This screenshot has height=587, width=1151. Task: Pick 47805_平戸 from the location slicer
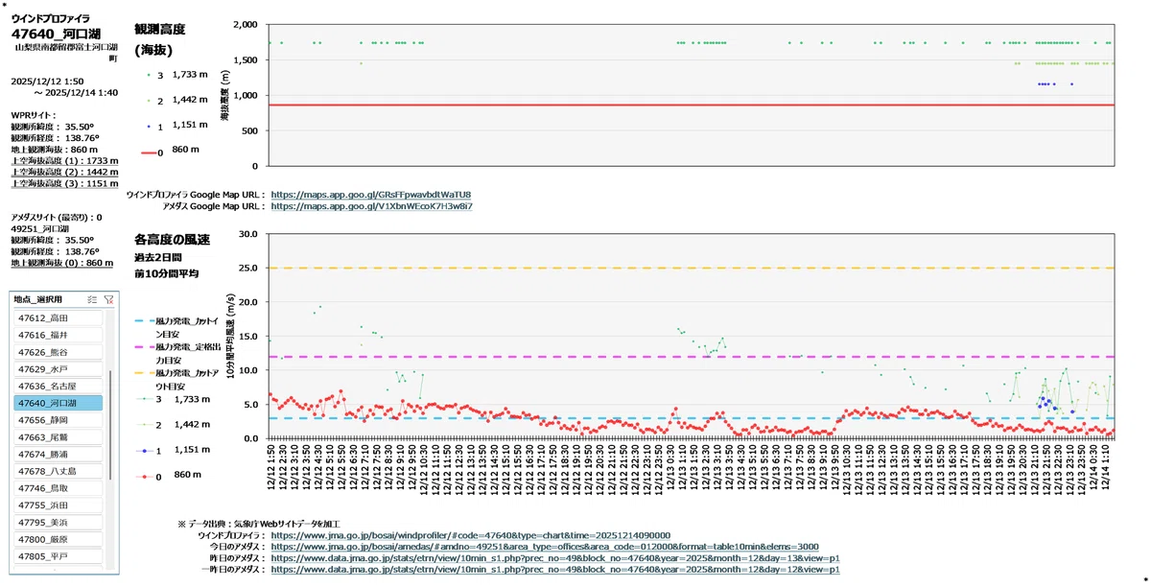point(59,557)
